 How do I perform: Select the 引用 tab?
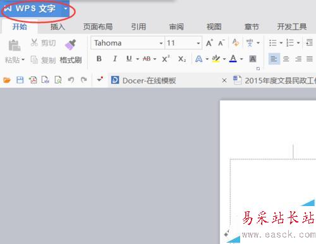(138, 27)
